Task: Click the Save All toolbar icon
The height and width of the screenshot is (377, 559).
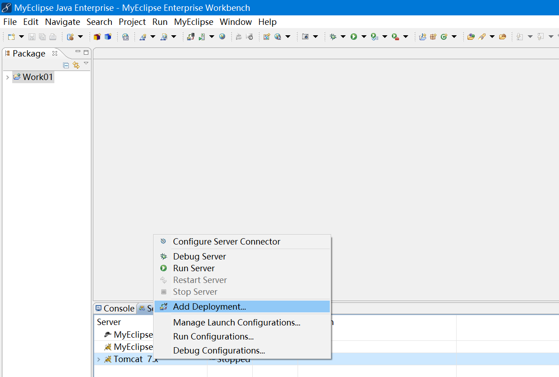Action: click(x=42, y=37)
